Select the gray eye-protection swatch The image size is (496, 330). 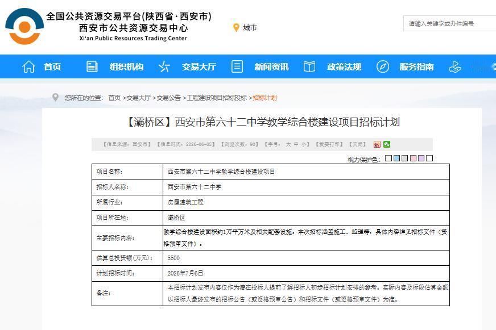(x=404, y=158)
